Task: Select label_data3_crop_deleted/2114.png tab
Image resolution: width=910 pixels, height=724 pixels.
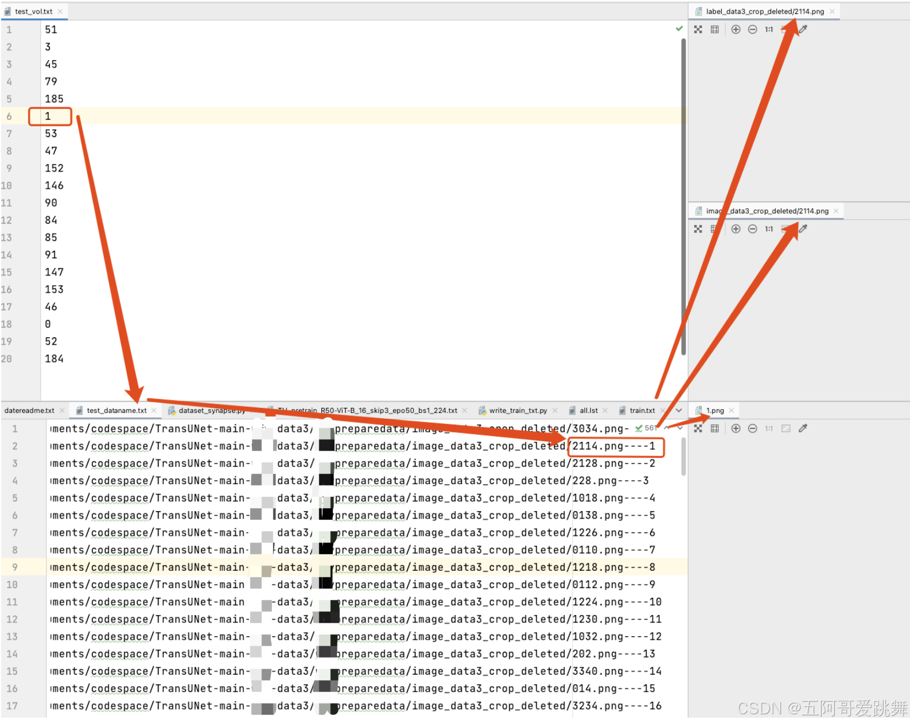Action: [764, 11]
